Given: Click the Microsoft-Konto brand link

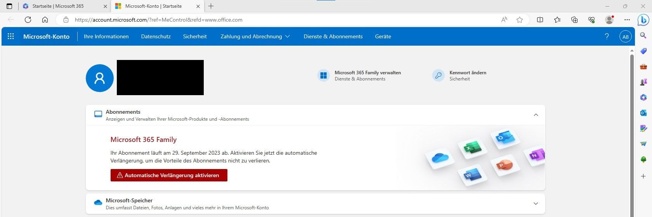Looking at the screenshot, I should (x=46, y=36).
